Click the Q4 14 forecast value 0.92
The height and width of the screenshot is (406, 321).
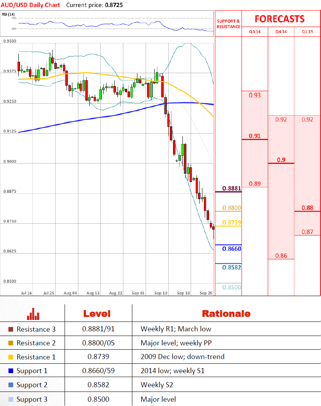point(281,119)
